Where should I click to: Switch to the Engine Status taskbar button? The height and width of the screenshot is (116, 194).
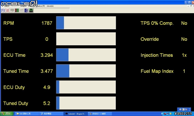[x=75, y=114]
